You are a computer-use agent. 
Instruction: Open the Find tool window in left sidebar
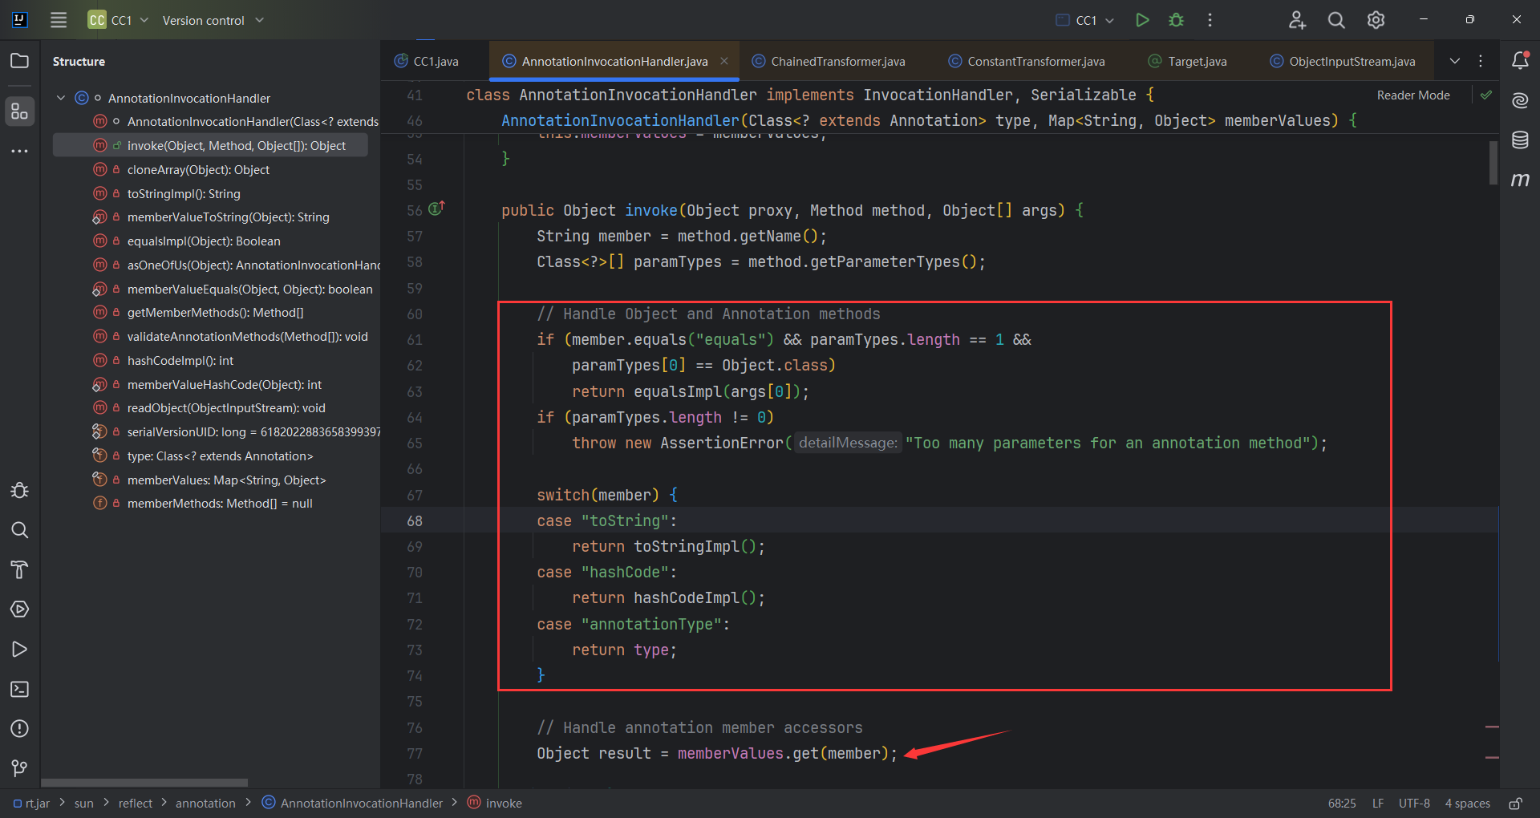pos(19,530)
